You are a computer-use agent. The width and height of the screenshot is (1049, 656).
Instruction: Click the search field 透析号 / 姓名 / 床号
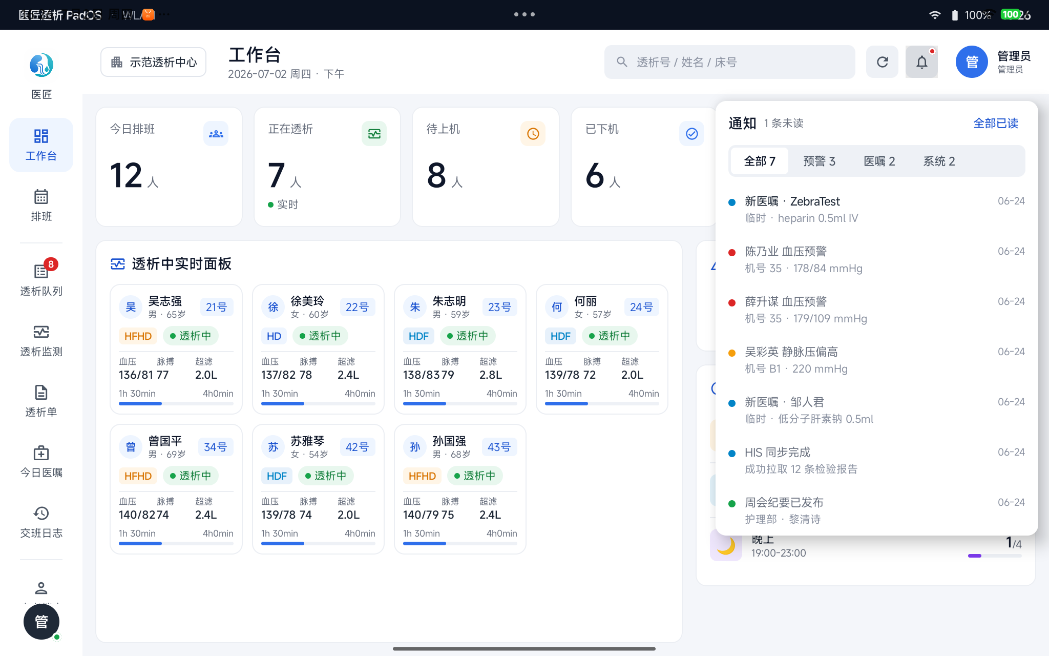tap(729, 62)
